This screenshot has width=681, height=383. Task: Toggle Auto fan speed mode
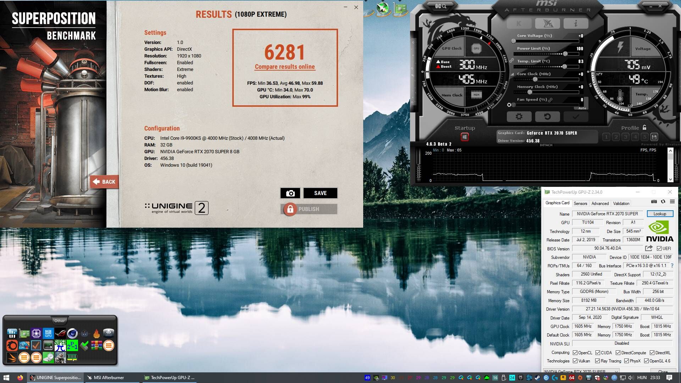click(582, 108)
